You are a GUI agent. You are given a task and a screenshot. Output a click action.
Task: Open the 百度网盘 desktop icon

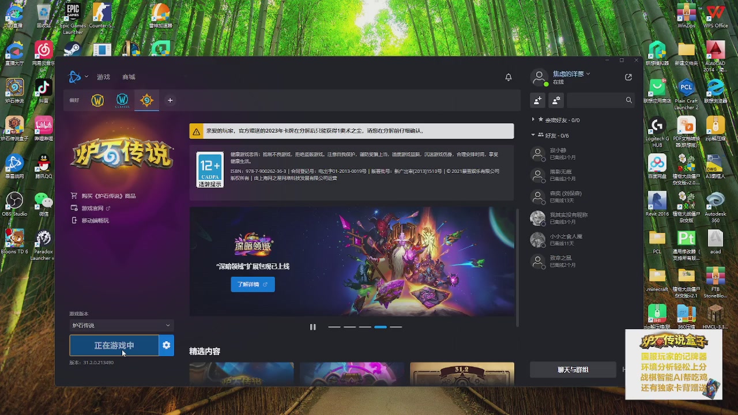657,167
